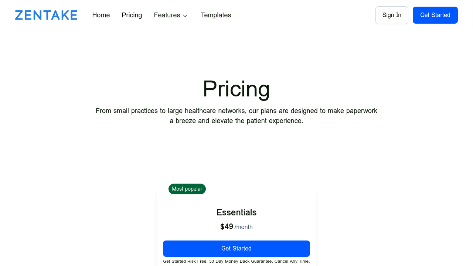Click Get Started in the header
The image size is (473, 266).
435,15
